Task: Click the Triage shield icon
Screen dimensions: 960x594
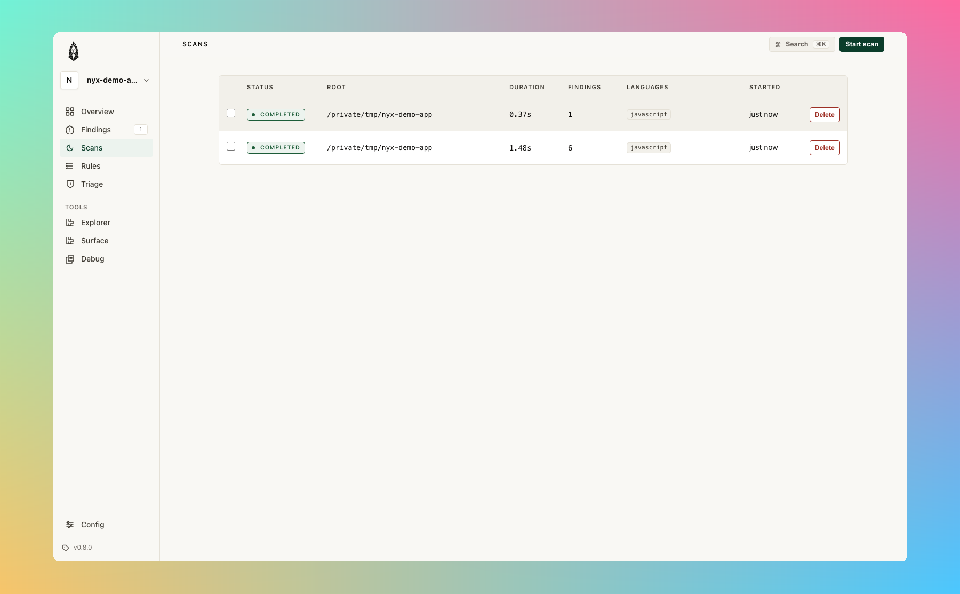Action: click(x=70, y=184)
